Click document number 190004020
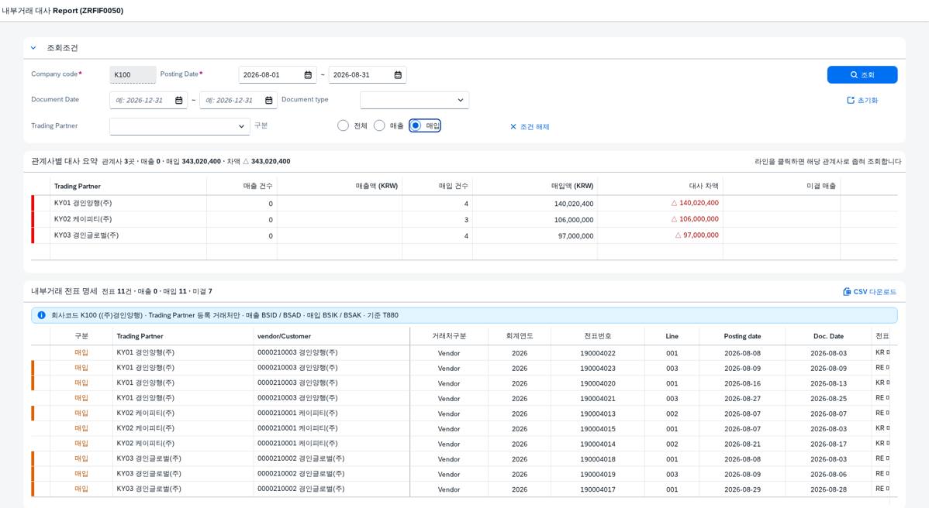929x508 pixels. pyautogui.click(x=598, y=383)
